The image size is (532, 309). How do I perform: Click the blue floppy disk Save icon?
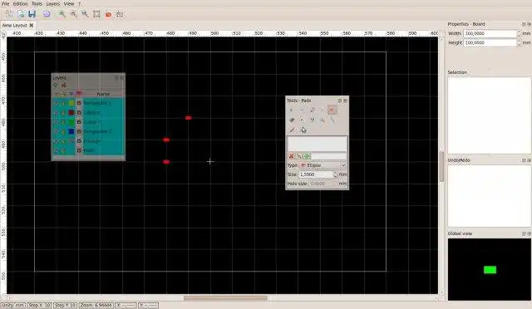tap(32, 14)
